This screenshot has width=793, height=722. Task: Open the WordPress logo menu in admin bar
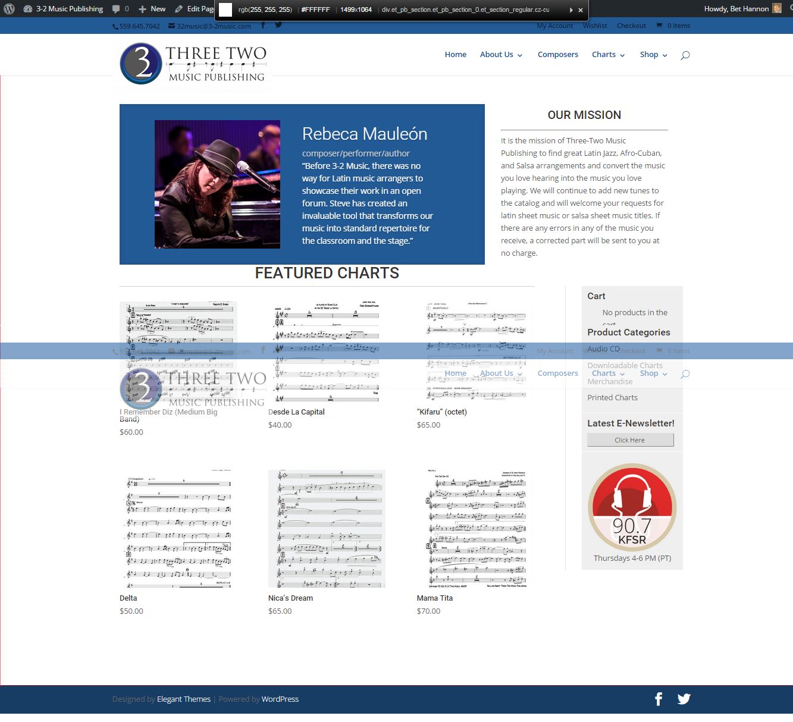(10, 9)
